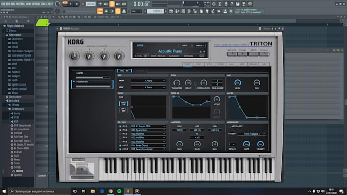Open the Line snap mode dropdown

tap(136, 11)
